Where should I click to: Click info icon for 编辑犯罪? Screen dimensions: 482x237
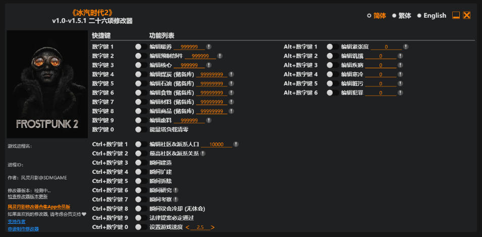(400, 92)
